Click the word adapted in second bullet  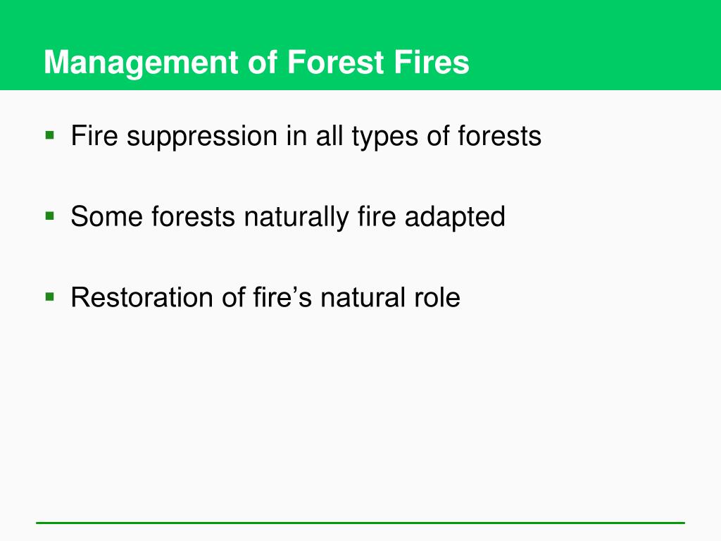[455, 218]
